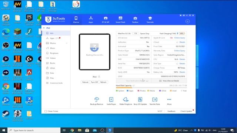Open the notification center icon in taskbar

(x=233, y=130)
